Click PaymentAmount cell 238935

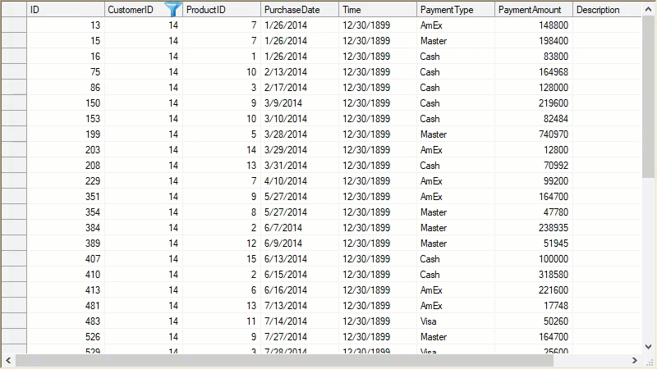tap(533, 228)
